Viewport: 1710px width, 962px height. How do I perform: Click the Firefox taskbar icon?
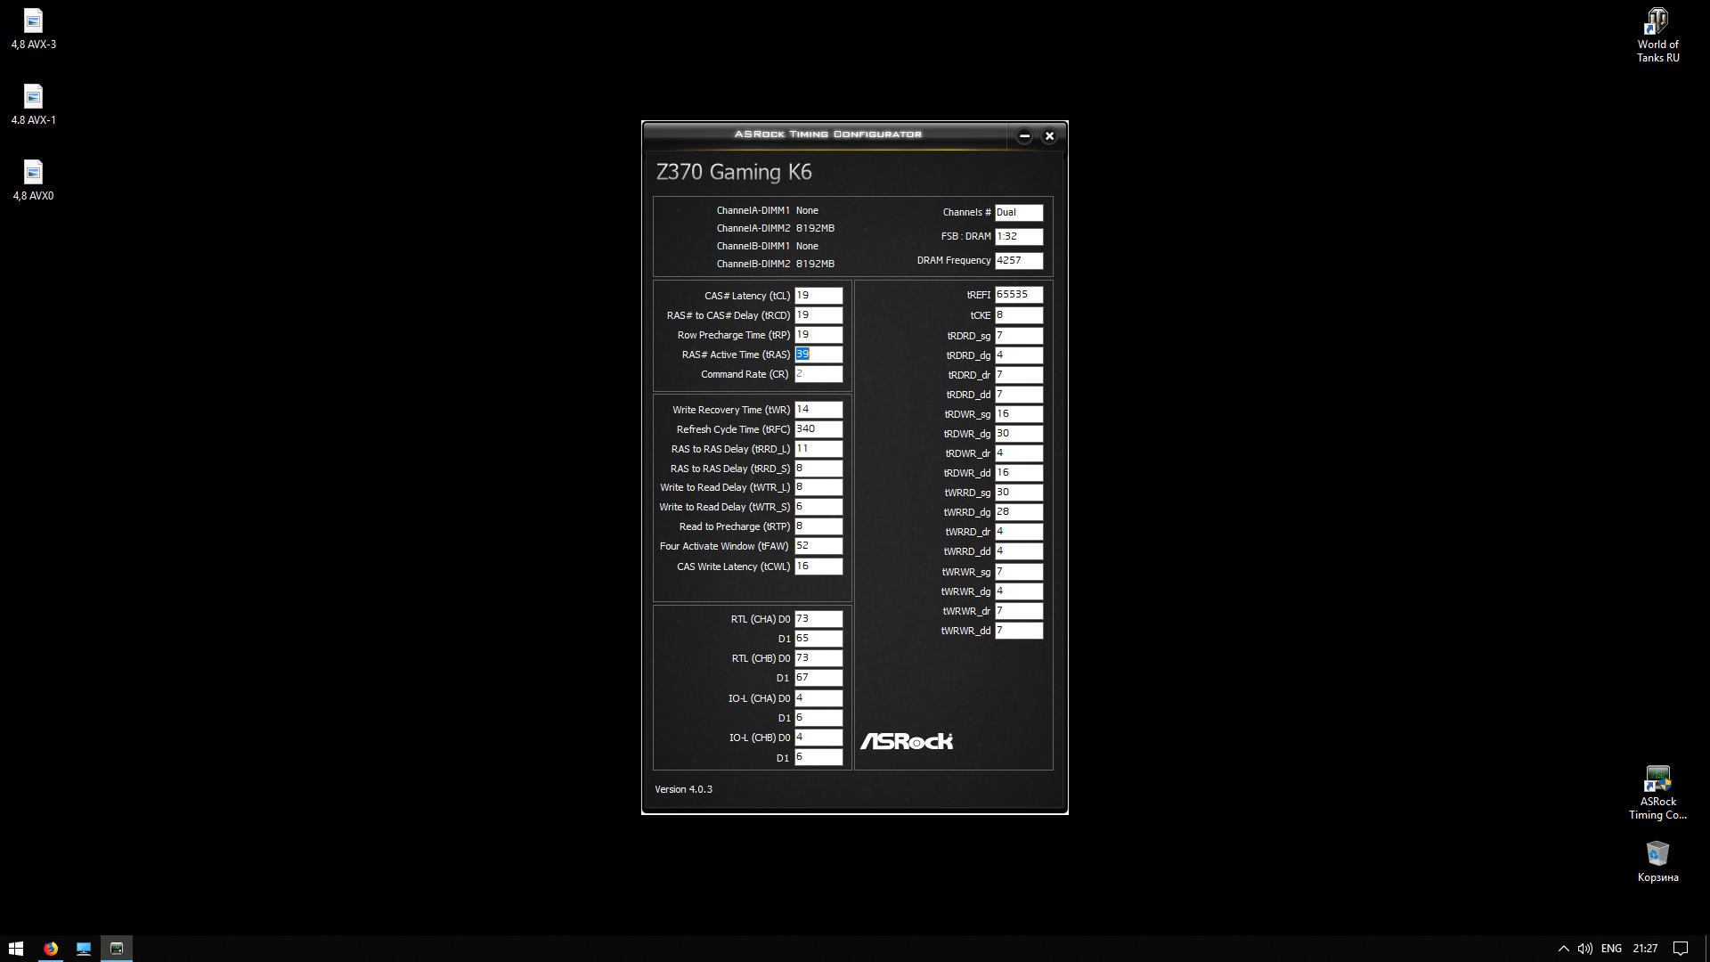[51, 949]
